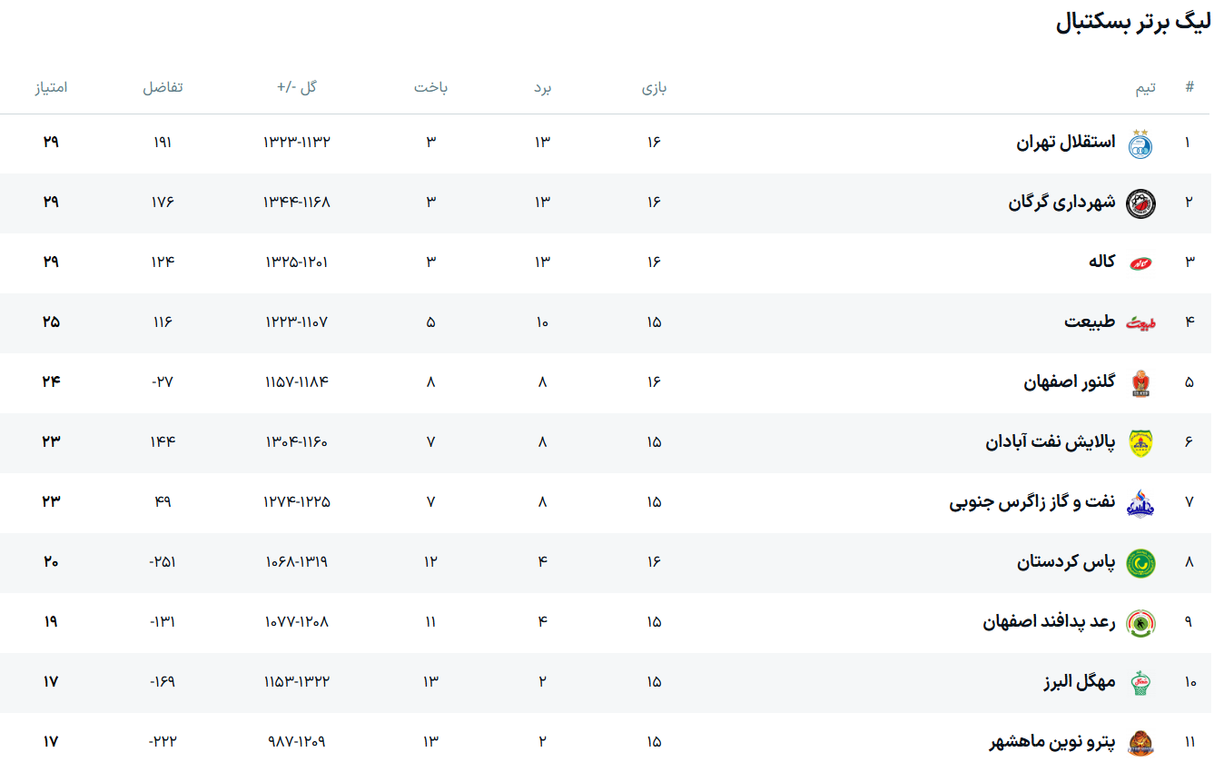This screenshot has height=772, width=1214.
Task: Click the Golnoor Isfahan team logo
Action: tap(1140, 383)
